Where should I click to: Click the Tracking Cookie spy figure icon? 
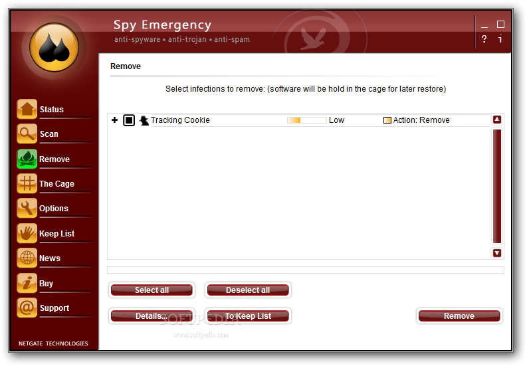144,120
